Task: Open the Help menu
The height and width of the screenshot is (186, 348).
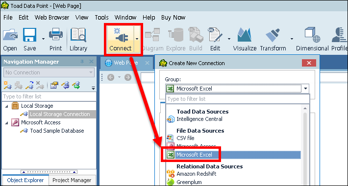Action: (x=149, y=18)
